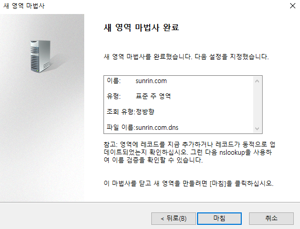Click the 마법사를 완료했습니다 description text
300x229 pixels.
pos(186,57)
